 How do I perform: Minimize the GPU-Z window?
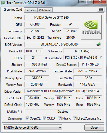pyautogui.click(x=82, y=2)
